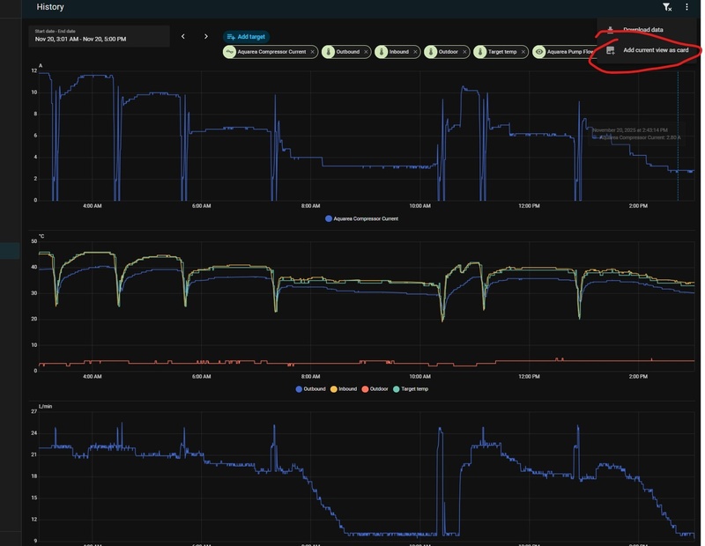
Task: Click the clear filter icon in header
Action: pos(667,7)
